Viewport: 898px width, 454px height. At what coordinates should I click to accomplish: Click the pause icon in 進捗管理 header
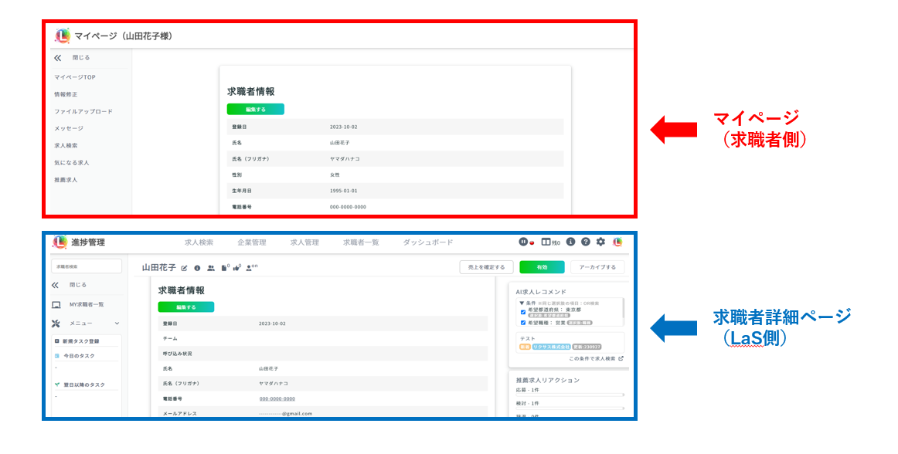523,242
